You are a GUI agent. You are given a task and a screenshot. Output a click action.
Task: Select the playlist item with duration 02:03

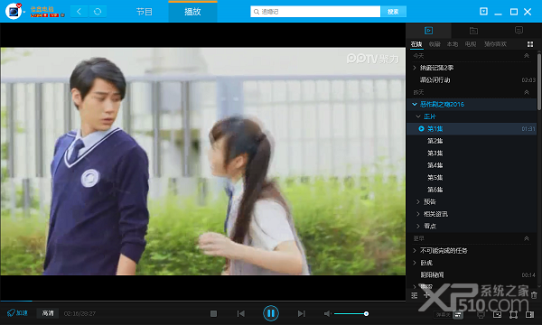[x=472, y=80]
